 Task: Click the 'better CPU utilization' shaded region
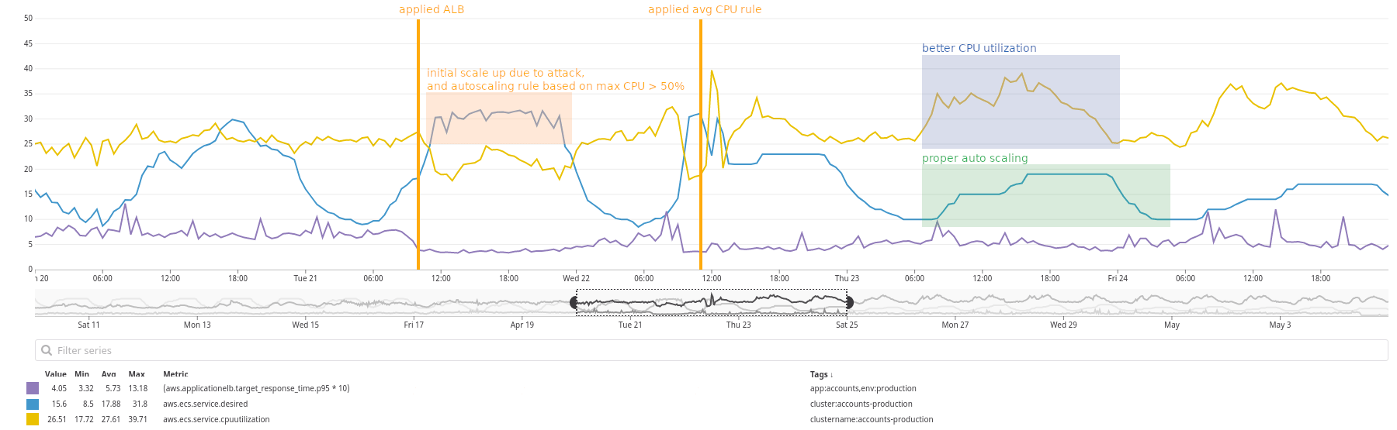pos(1020,101)
